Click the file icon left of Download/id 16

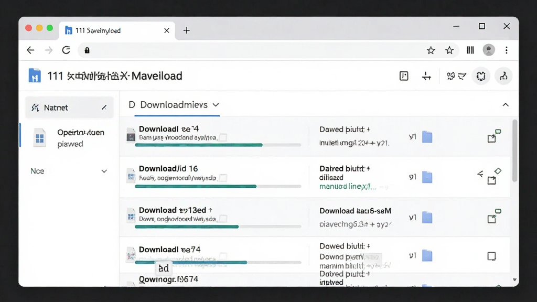131,176
